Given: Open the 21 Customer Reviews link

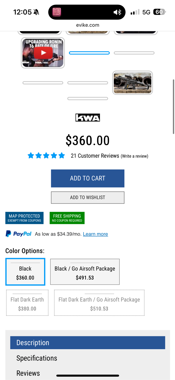Looking at the screenshot, I should 95,156.
